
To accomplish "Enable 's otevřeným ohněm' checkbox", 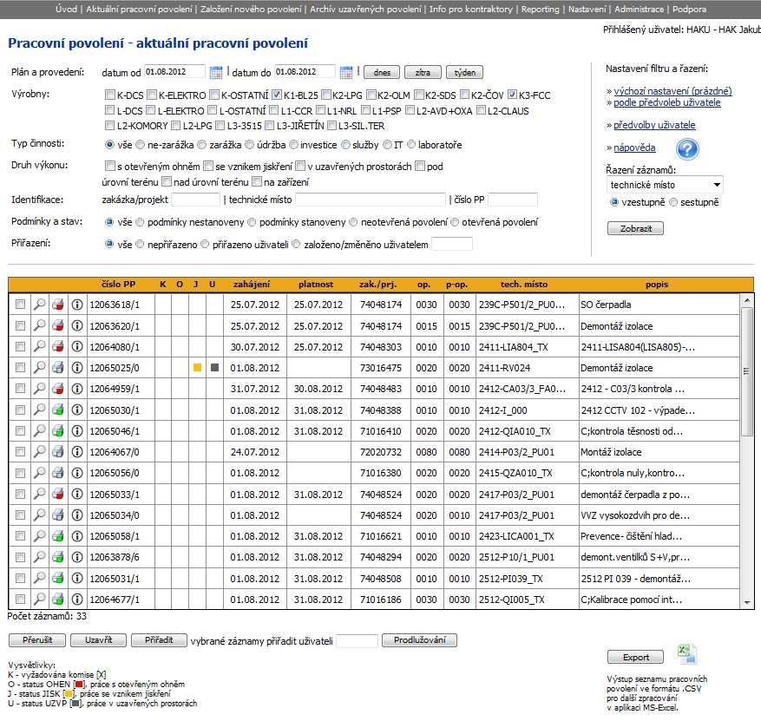I will click(110, 166).
